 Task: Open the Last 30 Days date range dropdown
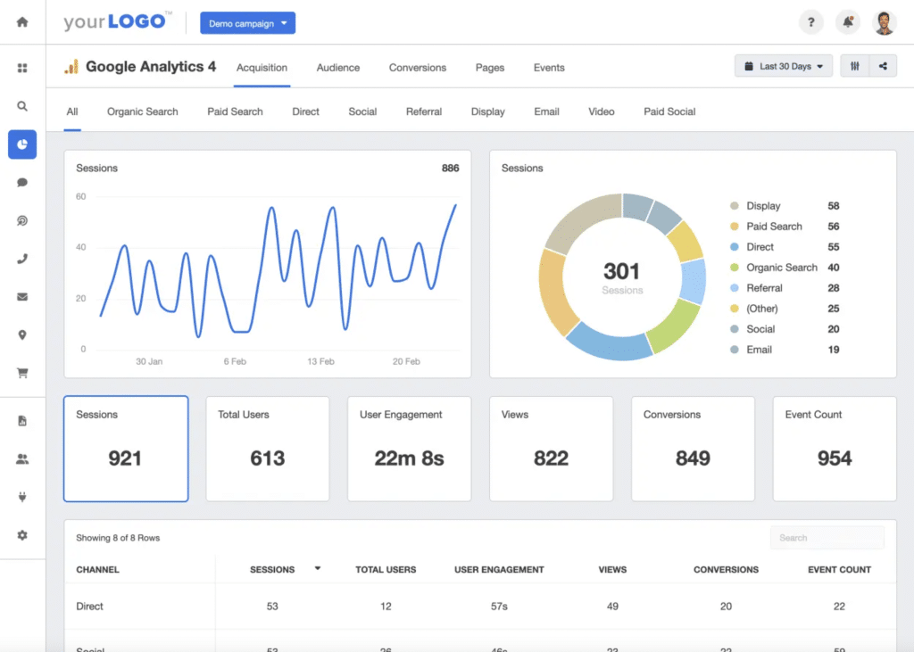tap(783, 65)
